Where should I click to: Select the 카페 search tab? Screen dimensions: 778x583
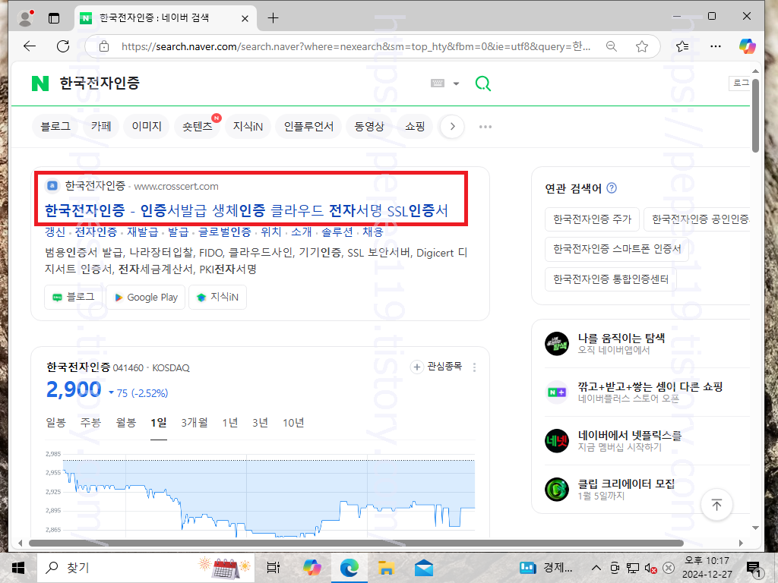click(101, 127)
